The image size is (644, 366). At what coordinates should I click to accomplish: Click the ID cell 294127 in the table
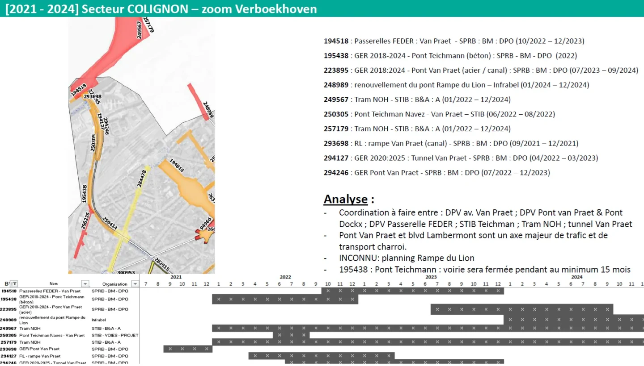(x=9, y=356)
